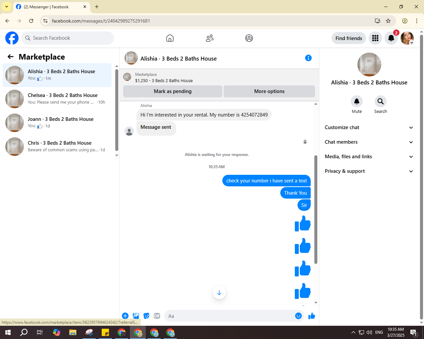424x339 pixels.
Task: Open the $1,250 - 3 Beds 2 Baths House listing
Action: pos(164,80)
